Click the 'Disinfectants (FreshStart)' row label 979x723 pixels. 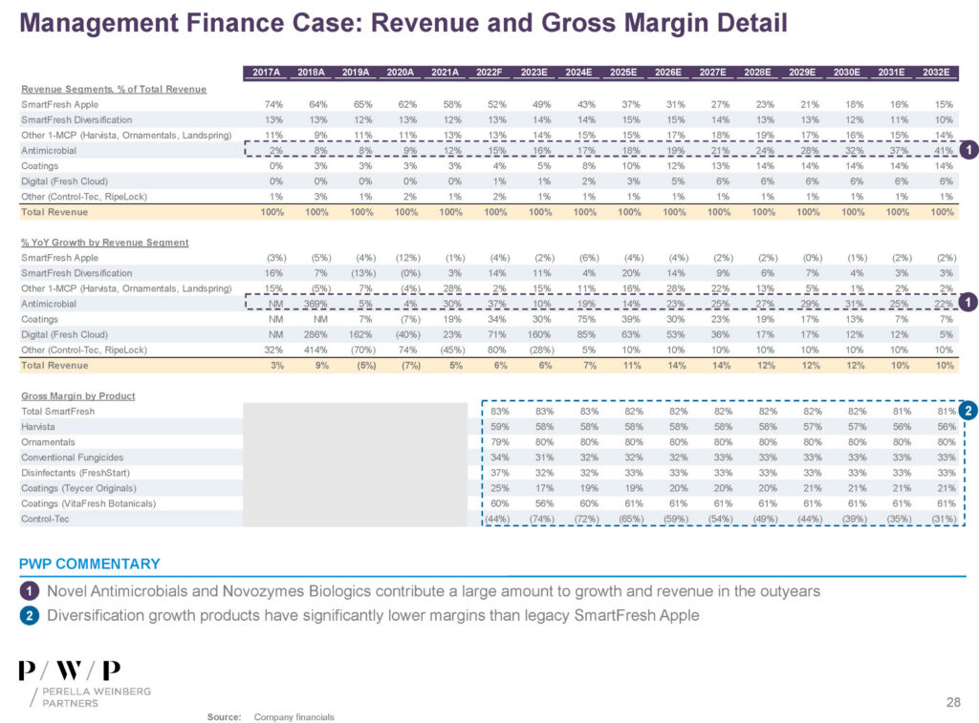(x=76, y=473)
